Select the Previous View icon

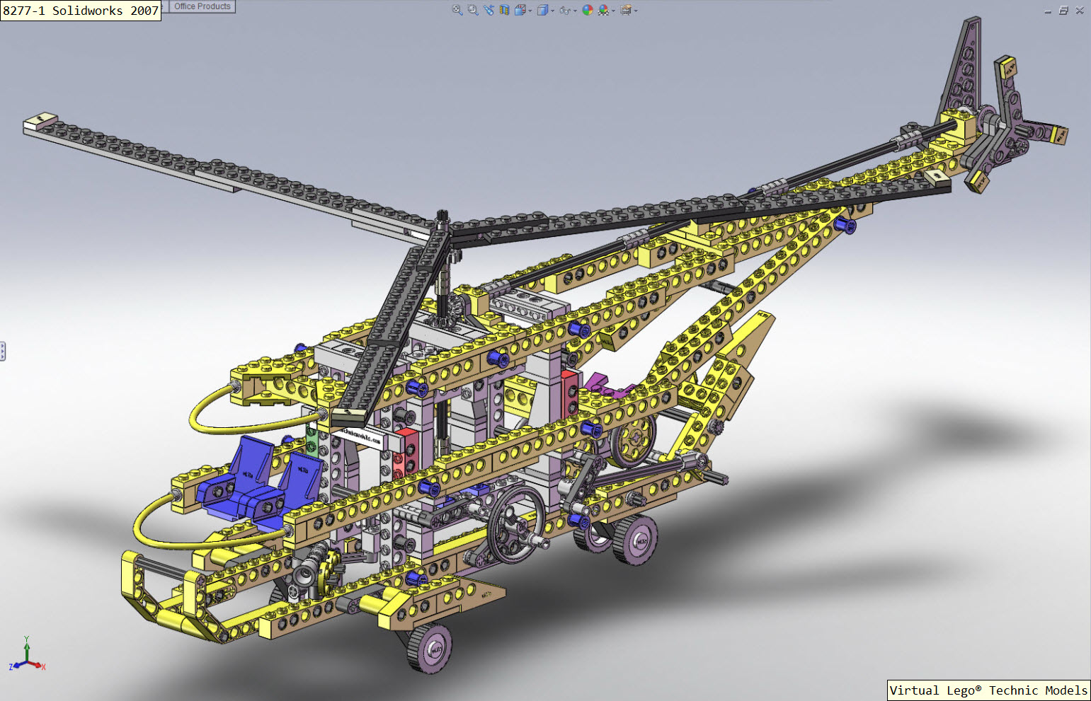(x=489, y=10)
